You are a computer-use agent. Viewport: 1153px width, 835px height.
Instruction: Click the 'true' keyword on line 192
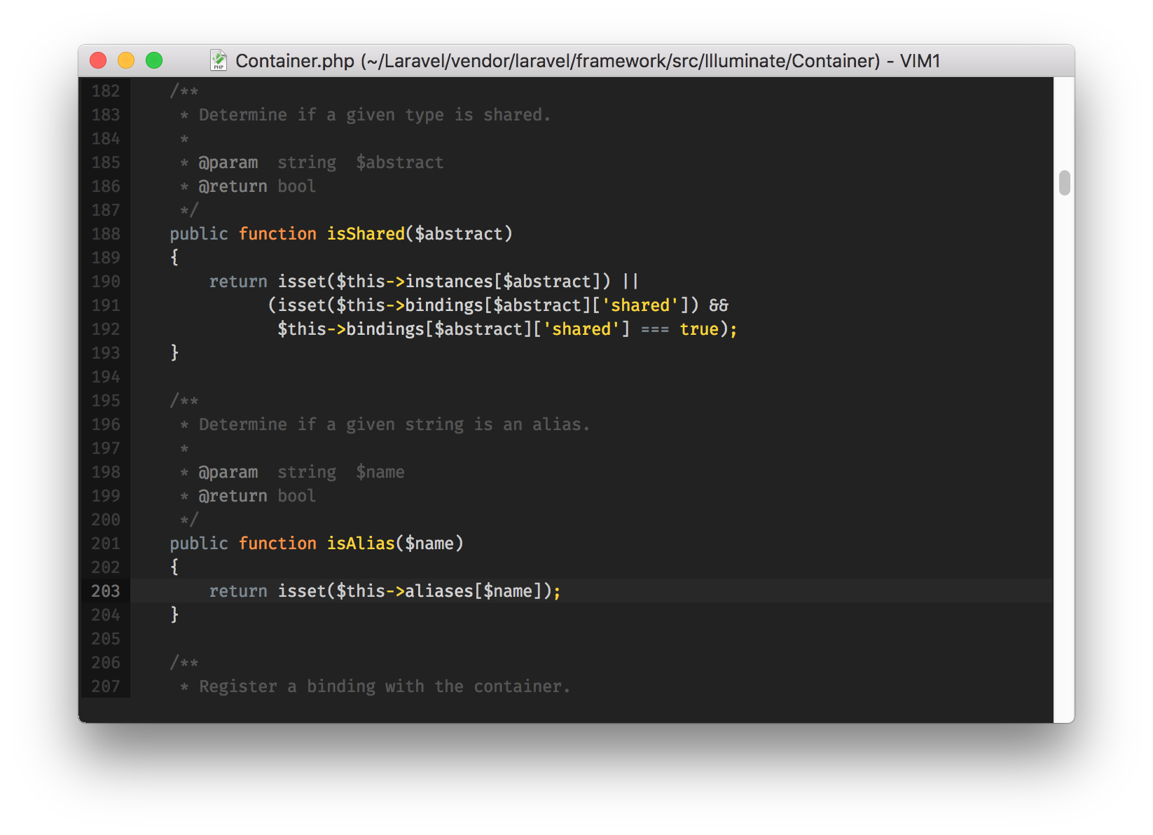(699, 329)
